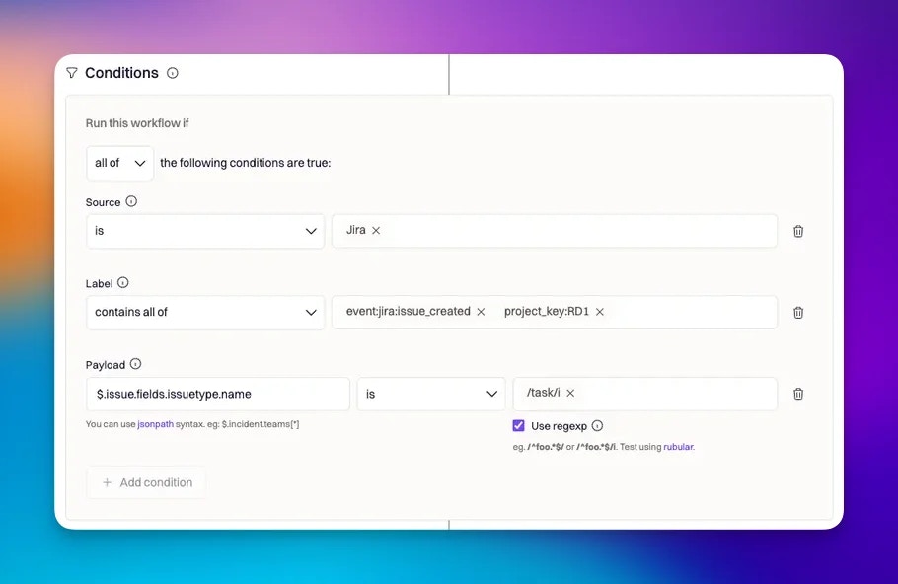The image size is (898, 584).
Task: Open the 'all of' dropdown
Action: [x=119, y=163]
